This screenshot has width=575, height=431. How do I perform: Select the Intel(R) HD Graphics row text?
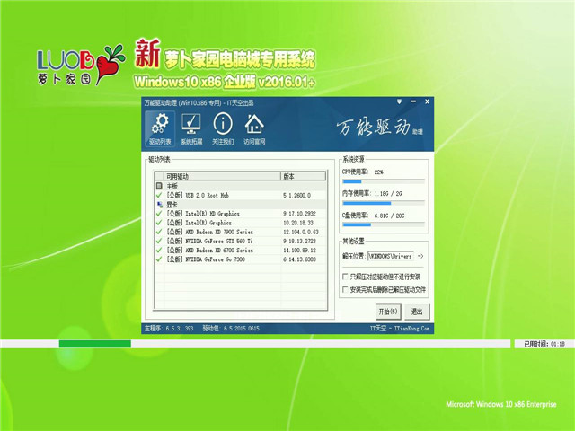[x=203, y=214]
